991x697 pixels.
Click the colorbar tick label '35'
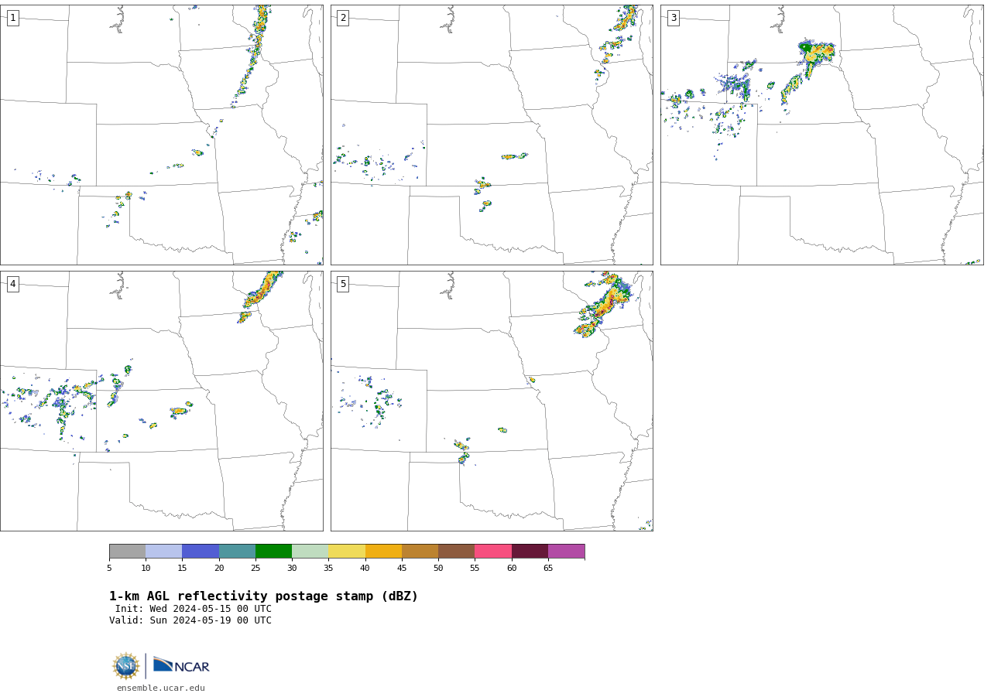click(x=328, y=568)
